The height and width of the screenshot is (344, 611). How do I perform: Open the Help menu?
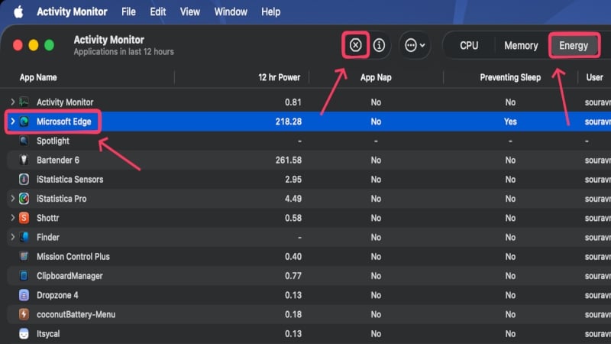[271, 11]
